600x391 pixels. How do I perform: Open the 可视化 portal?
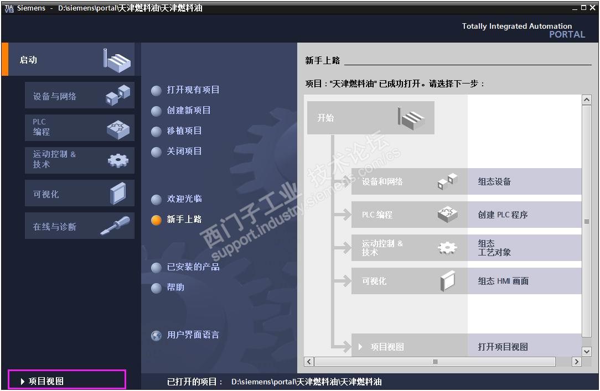point(80,193)
